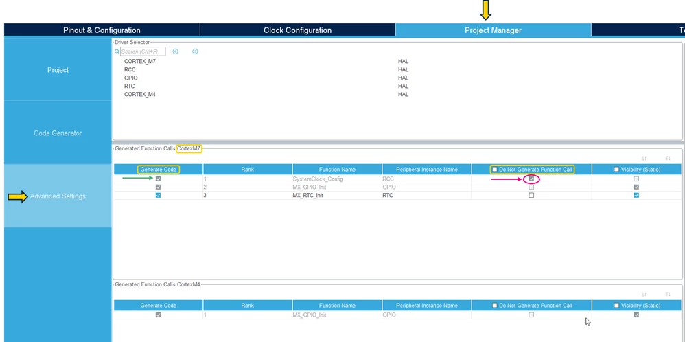Check Do Not Generate Function Call for CortexM4 MX_GPIO_Init
The height and width of the screenshot is (342, 685).
531,315
